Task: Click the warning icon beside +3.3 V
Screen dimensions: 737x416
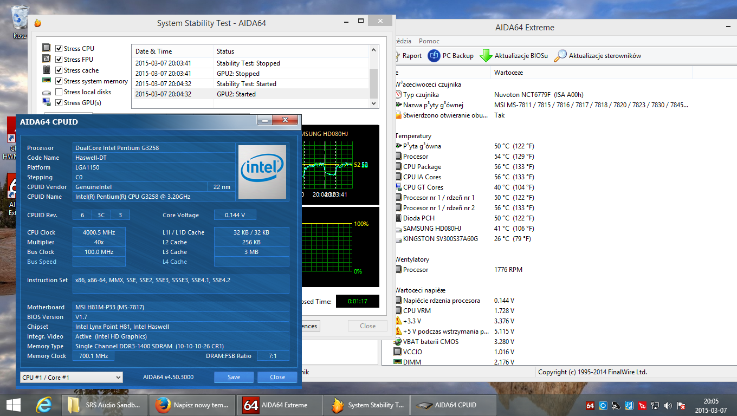Action: pyautogui.click(x=398, y=321)
